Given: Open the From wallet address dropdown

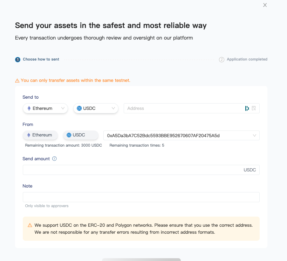Looking at the screenshot, I should click(254, 135).
